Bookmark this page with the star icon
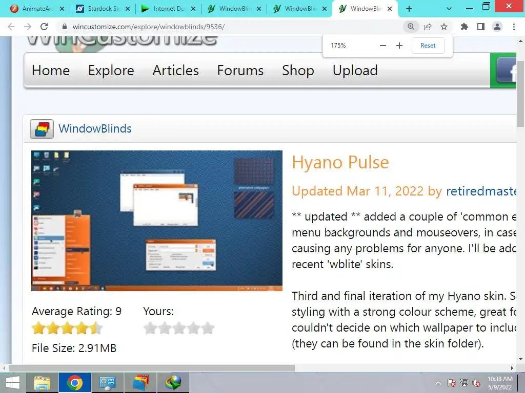 point(444,27)
